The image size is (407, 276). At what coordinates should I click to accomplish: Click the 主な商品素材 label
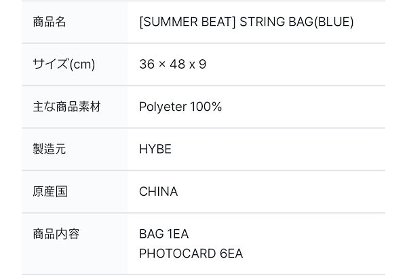pos(65,107)
